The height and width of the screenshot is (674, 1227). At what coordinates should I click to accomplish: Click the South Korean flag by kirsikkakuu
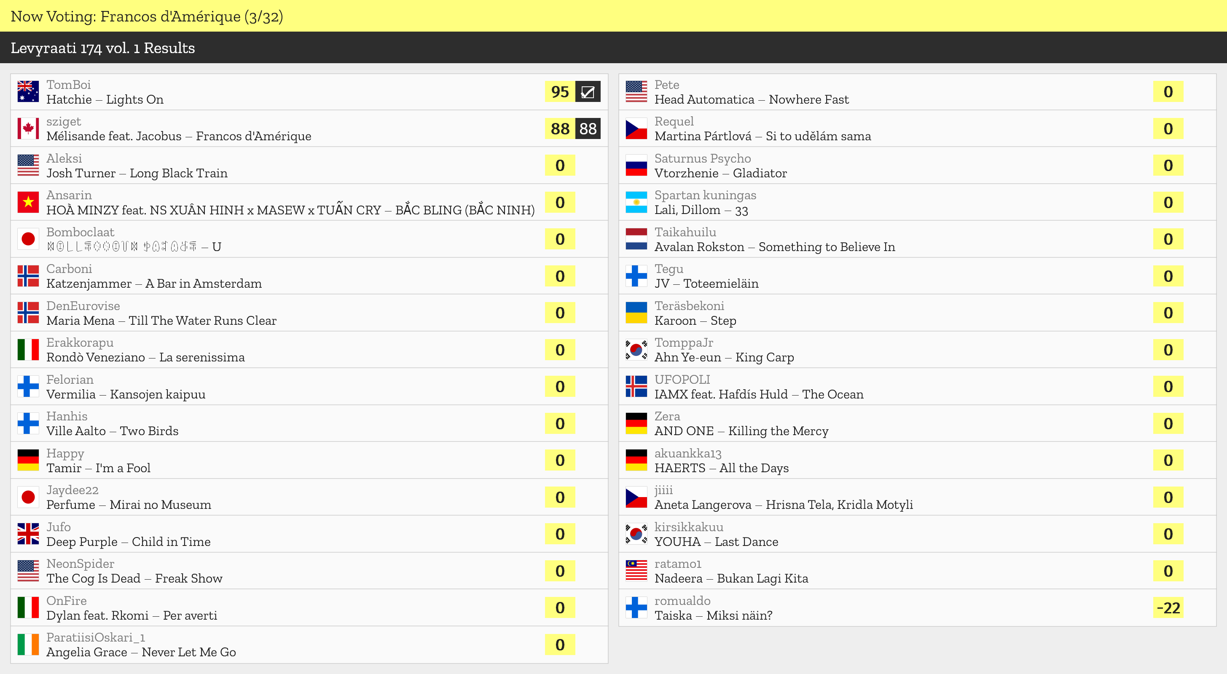pos(636,534)
